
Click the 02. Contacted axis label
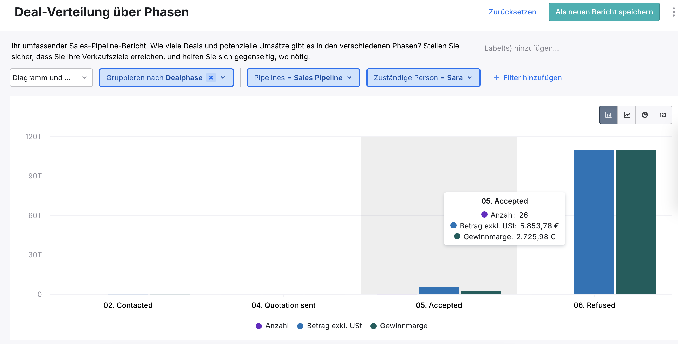pyautogui.click(x=128, y=305)
